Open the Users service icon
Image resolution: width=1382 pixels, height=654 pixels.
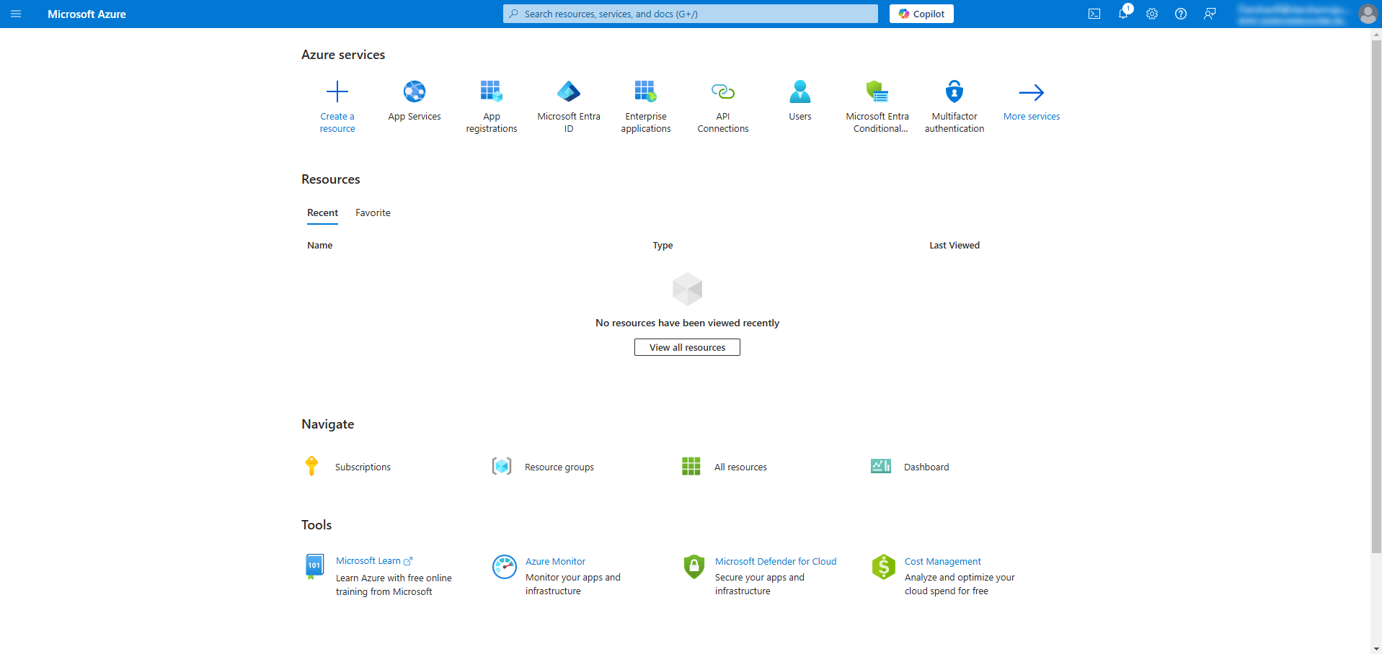(800, 91)
